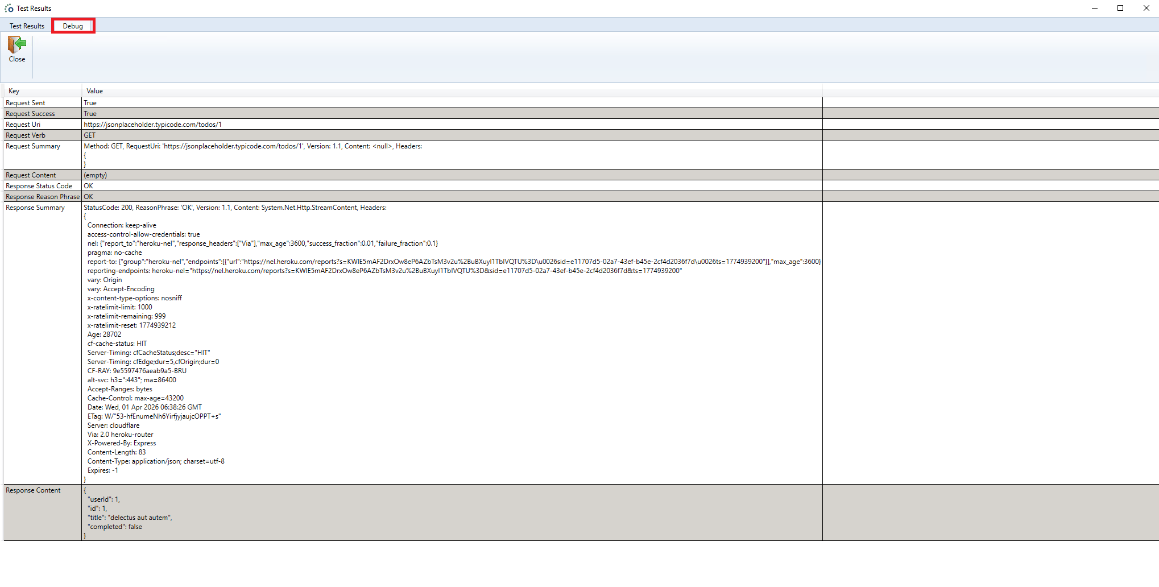
Task: Click the Test Results window app icon
Action: point(9,8)
